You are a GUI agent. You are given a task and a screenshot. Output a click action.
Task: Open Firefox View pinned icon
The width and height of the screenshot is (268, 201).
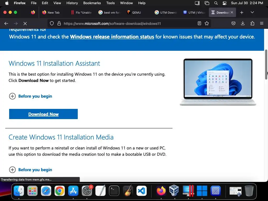(33, 12)
